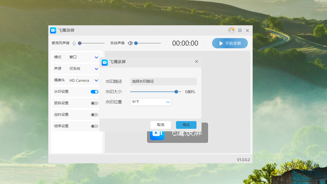Image resolution: width=327 pixels, height=184 pixels.
Task: Enable the 鼠标设置 toggle
Action: (x=94, y=103)
